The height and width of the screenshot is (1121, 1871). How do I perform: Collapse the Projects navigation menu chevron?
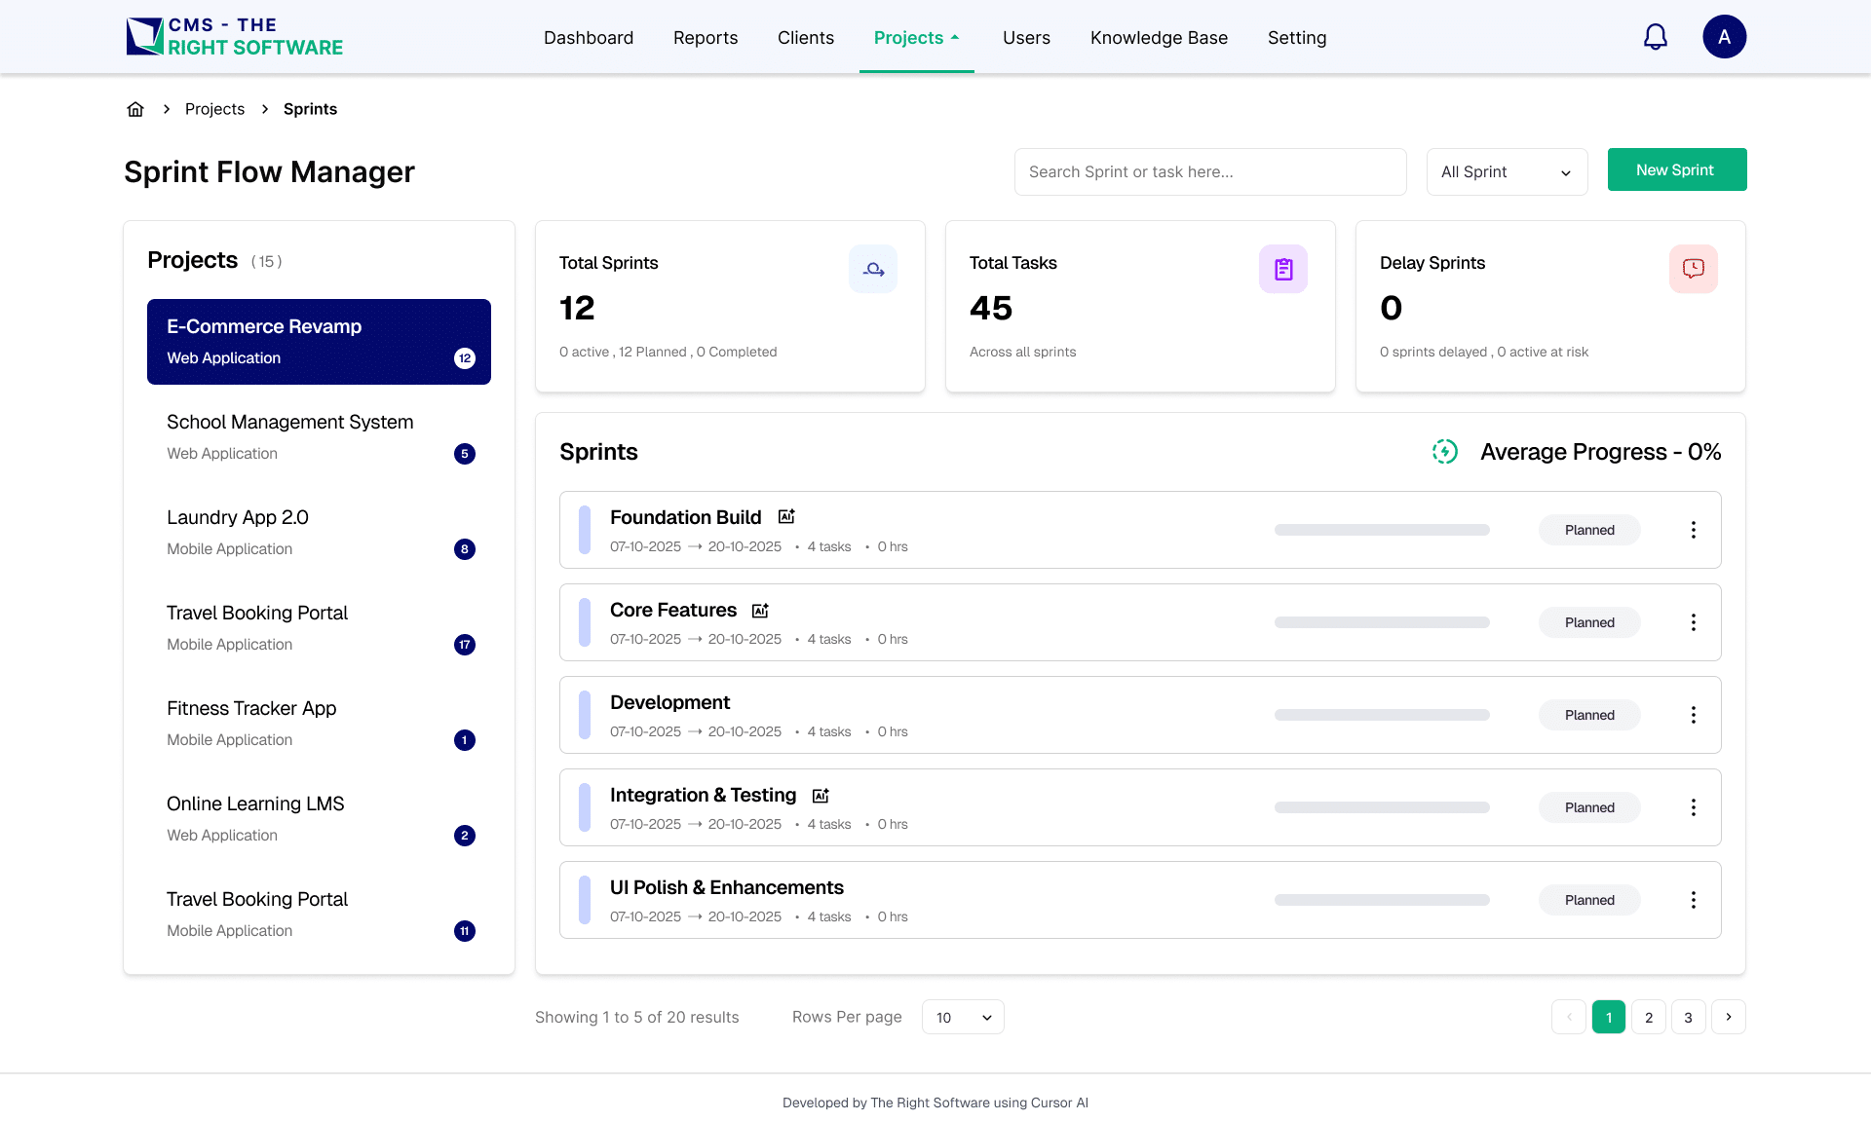[x=954, y=37]
